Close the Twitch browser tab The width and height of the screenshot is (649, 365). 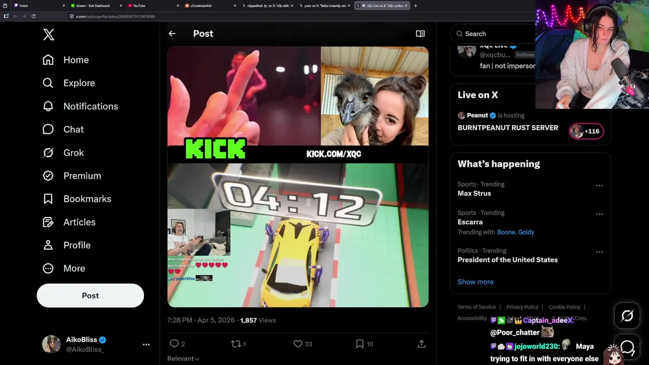pos(64,6)
